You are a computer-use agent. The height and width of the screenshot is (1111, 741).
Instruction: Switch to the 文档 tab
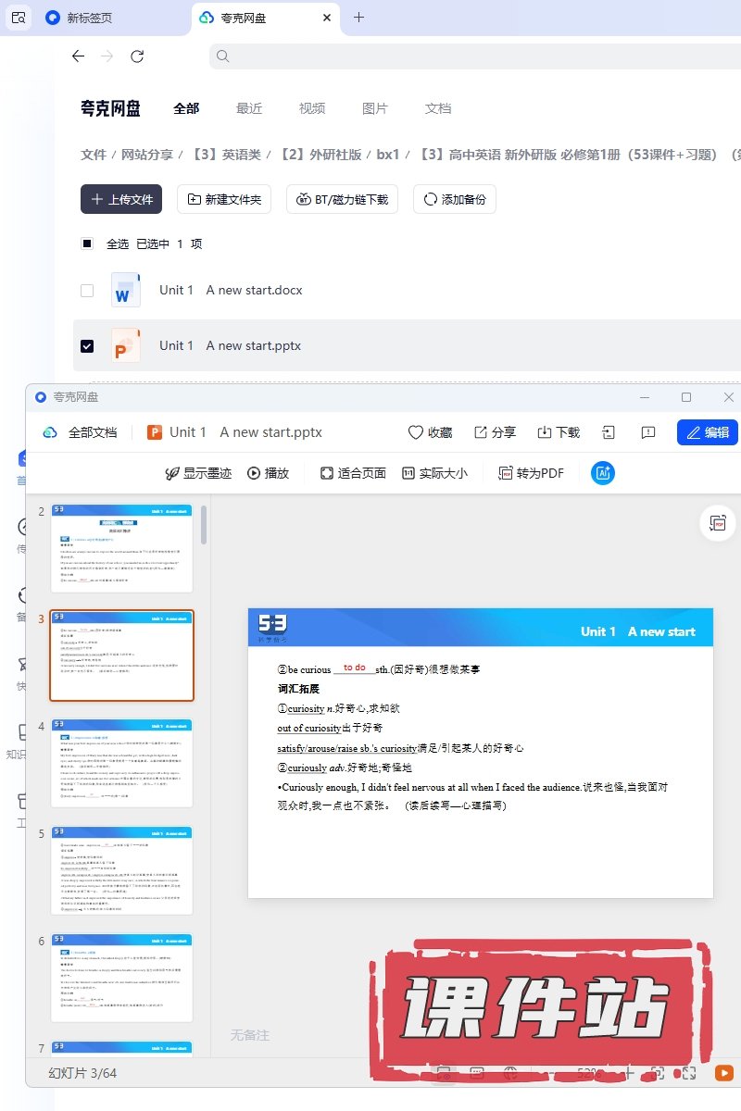click(437, 108)
